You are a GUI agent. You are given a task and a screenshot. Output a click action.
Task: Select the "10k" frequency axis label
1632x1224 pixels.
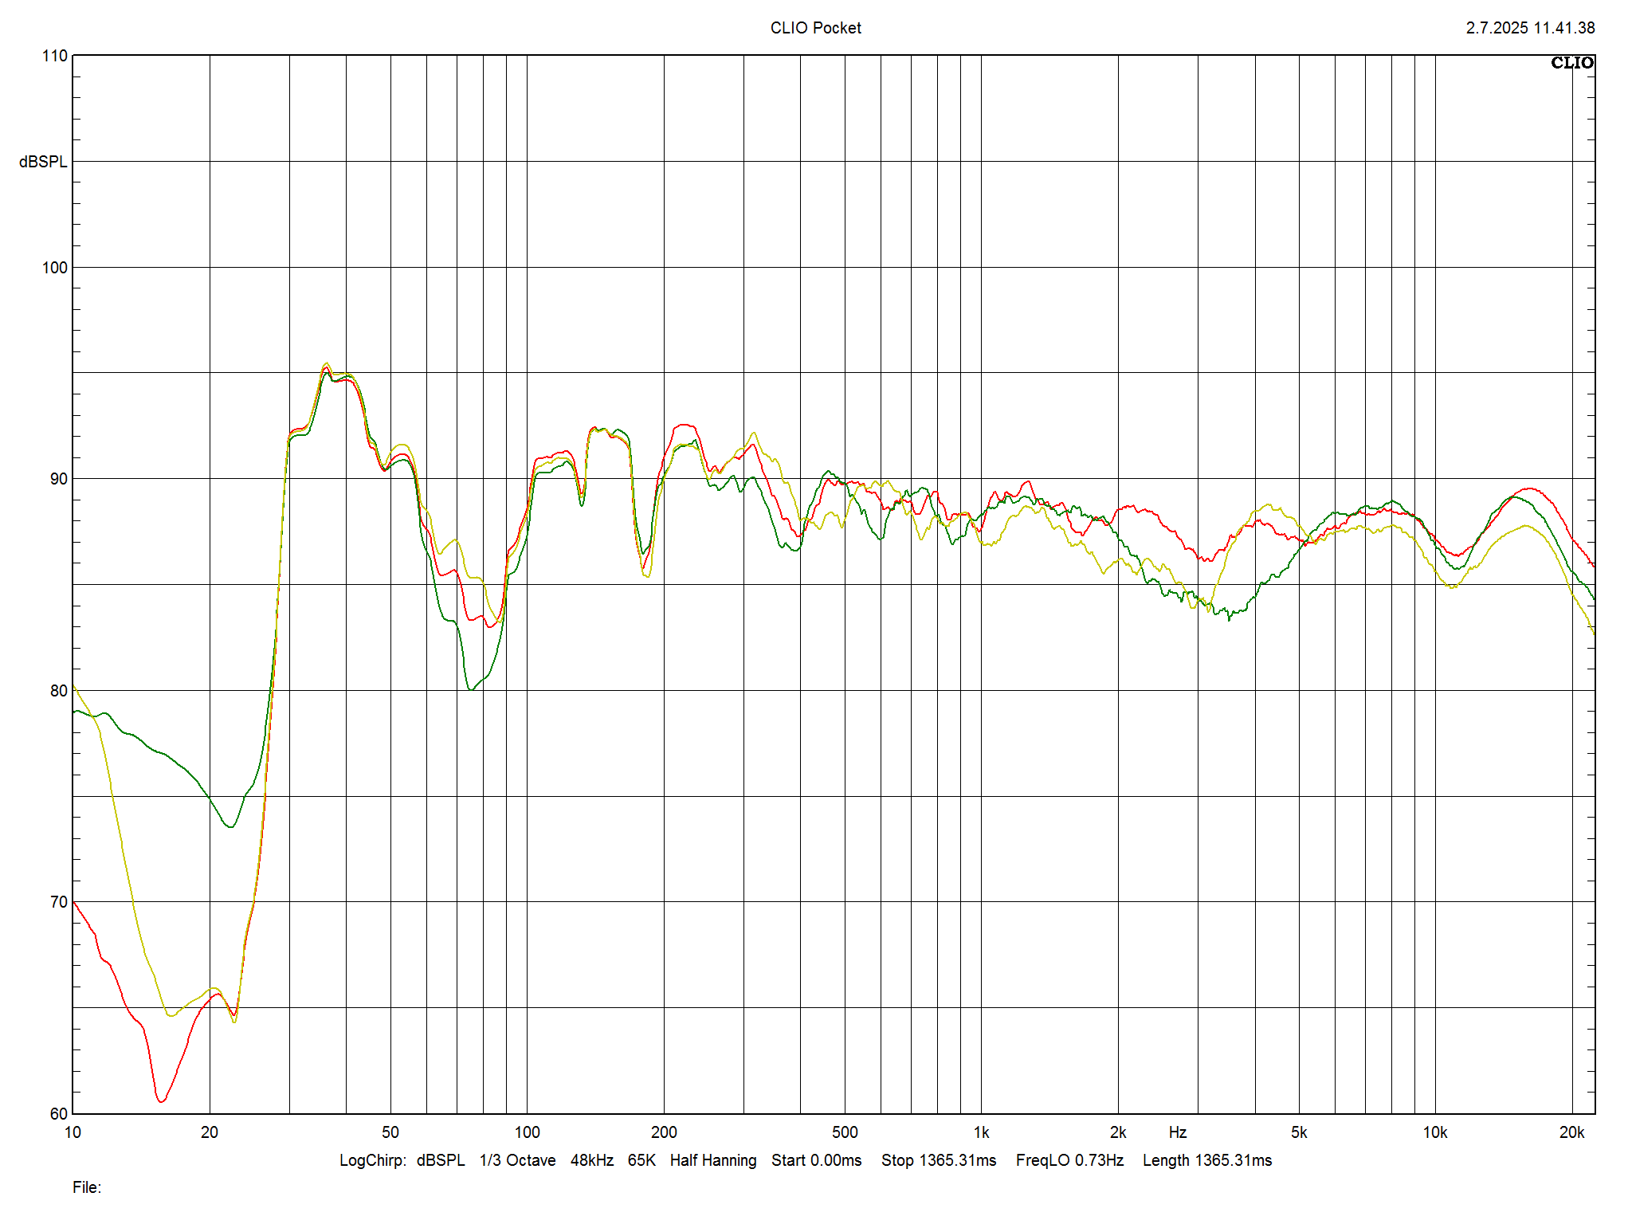(x=1435, y=1132)
